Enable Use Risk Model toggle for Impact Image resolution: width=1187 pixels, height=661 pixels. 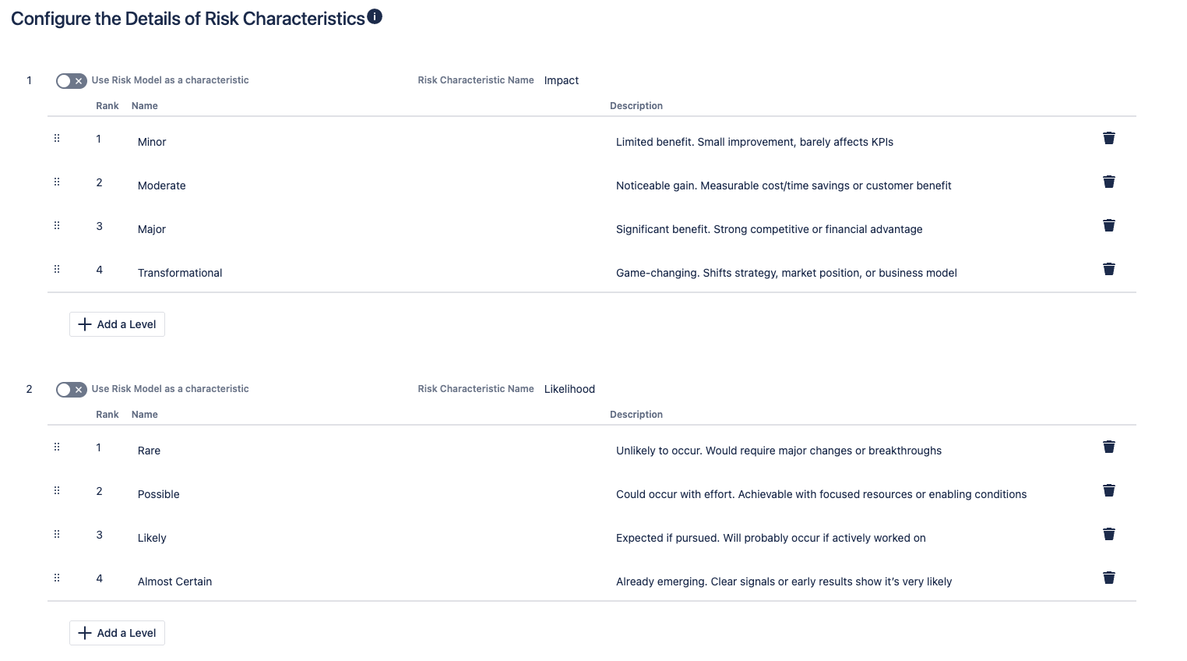pyautogui.click(x=71, y=81)
